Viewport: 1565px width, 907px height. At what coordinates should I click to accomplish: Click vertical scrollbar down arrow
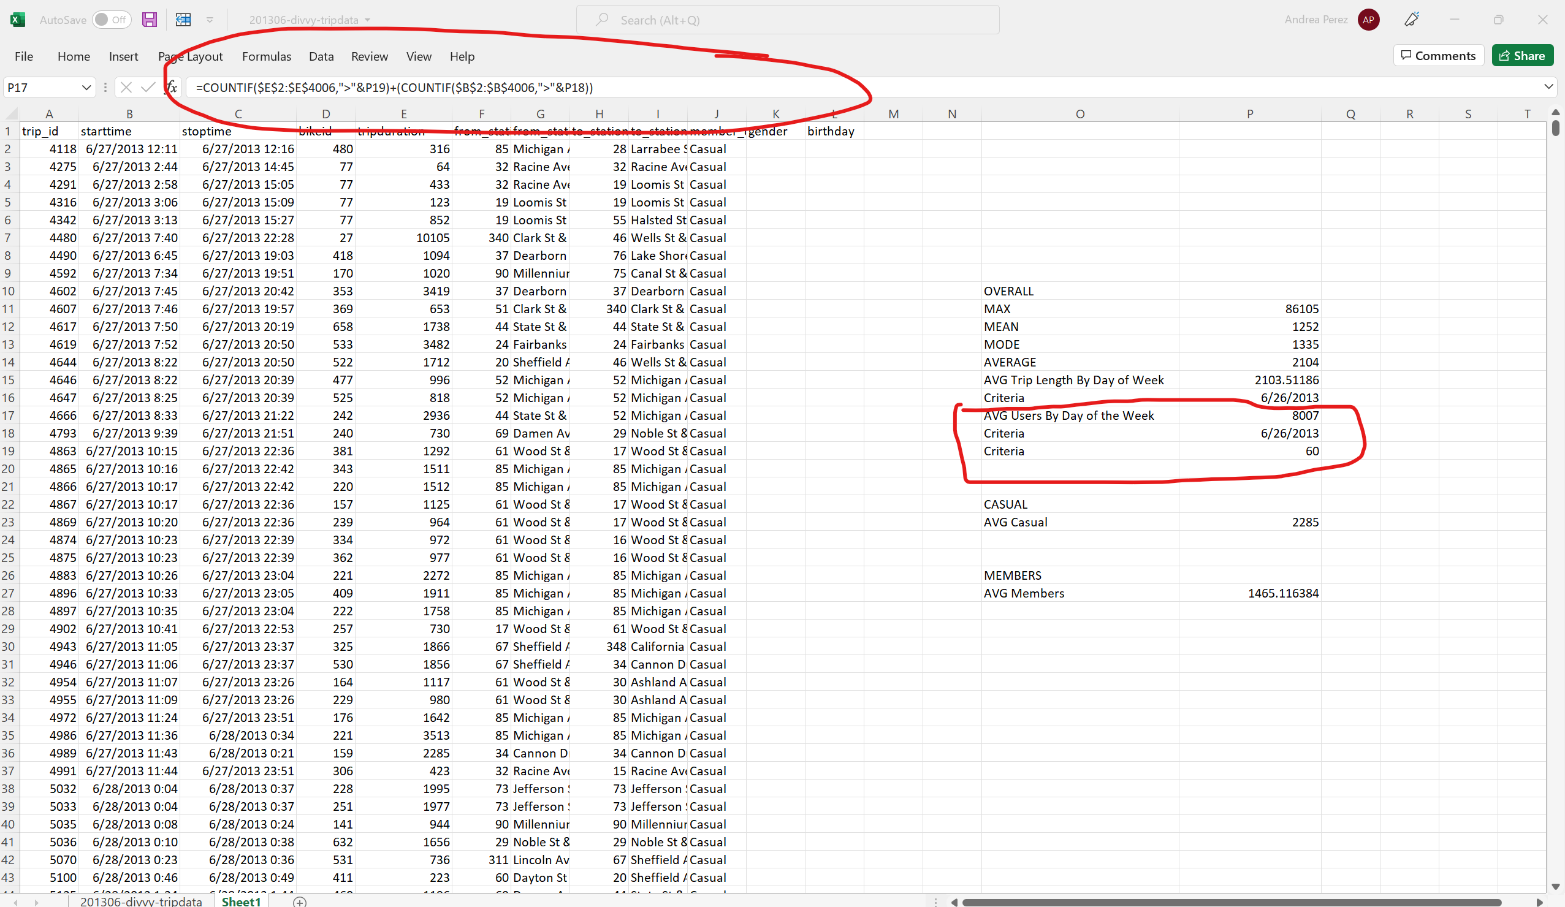(1555, 887)
